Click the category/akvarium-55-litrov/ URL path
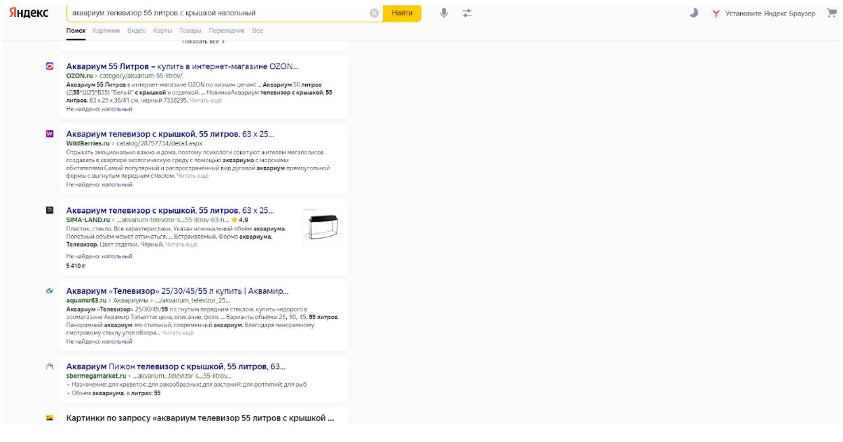843x442 pixels. click(141, 76)
